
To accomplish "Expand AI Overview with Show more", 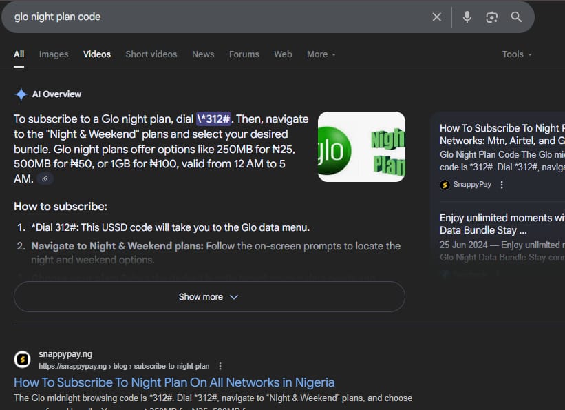I will (209, 297).
